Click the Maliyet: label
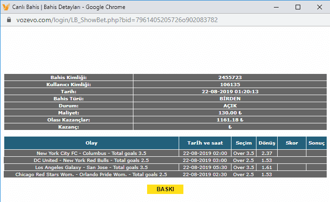This screenshot has width=330, height=202. tap(69, 113)
